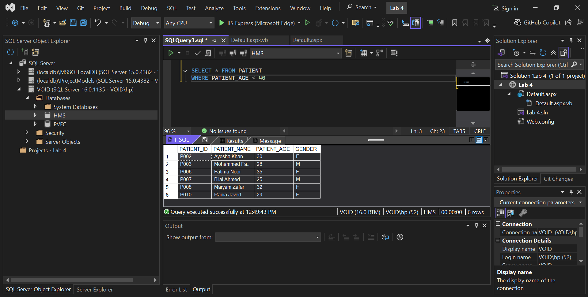
Task: Collapse the Databases folder
Action: (27, 98)
